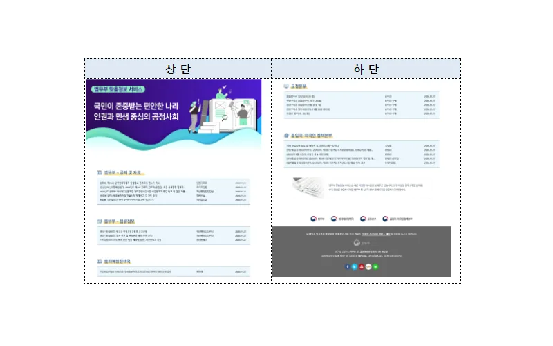Open the first notice in 법무부 - 공지 및 자료 list

point(130,183)
